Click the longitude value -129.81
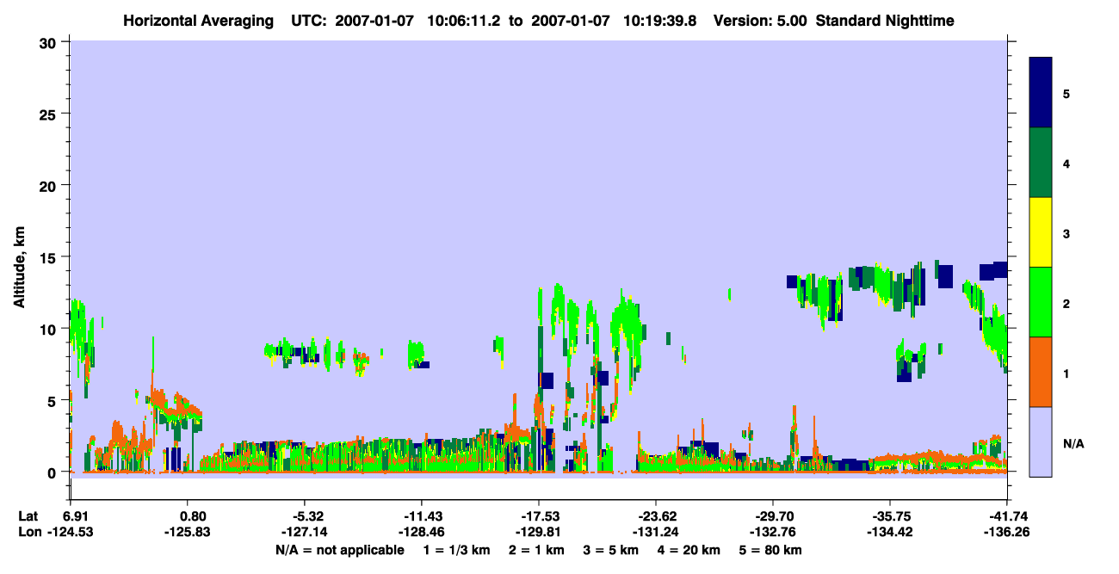Screen dimensions: 1119x574 [539, 533]
